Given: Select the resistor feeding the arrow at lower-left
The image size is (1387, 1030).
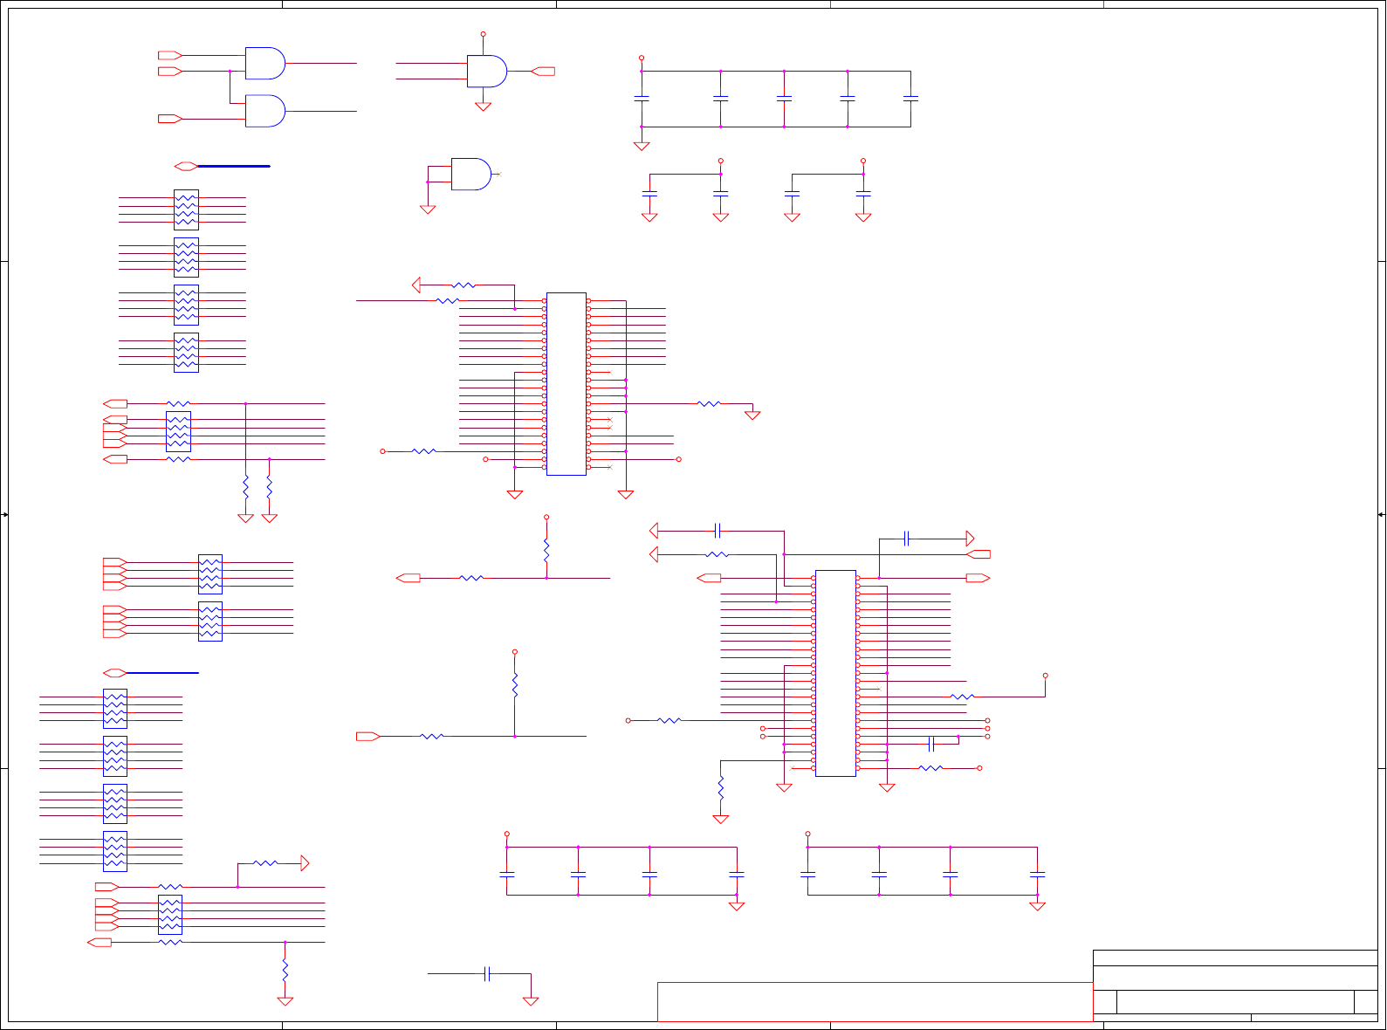Looking at the screenshot, I should 265,863.
